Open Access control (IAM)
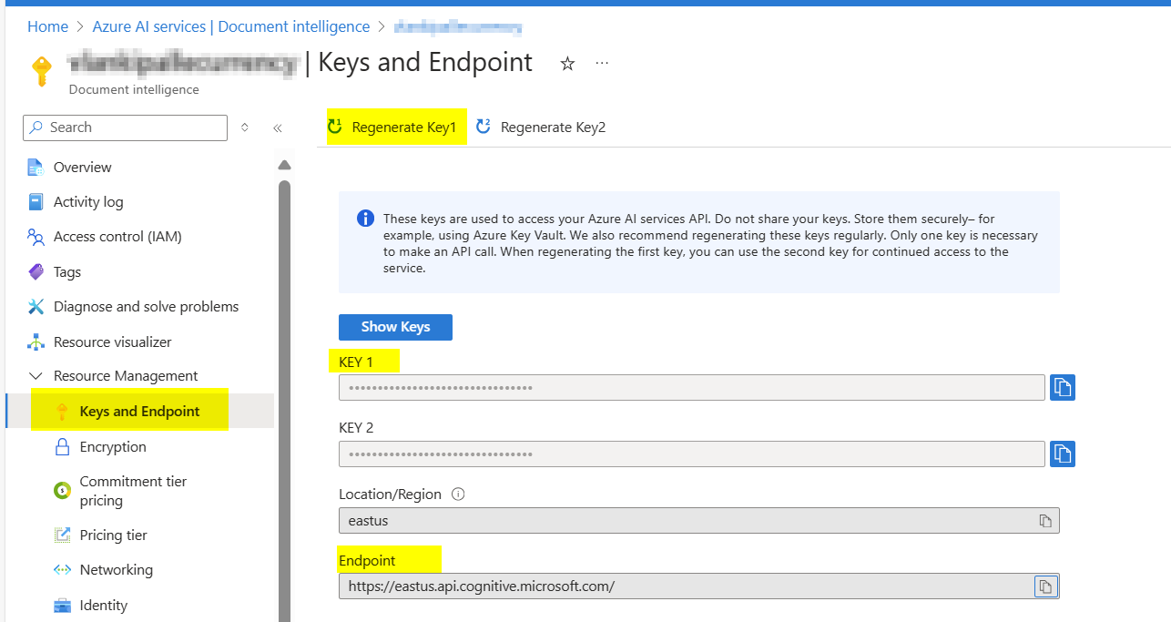The image size is (1171, 622). pos(117,237)
